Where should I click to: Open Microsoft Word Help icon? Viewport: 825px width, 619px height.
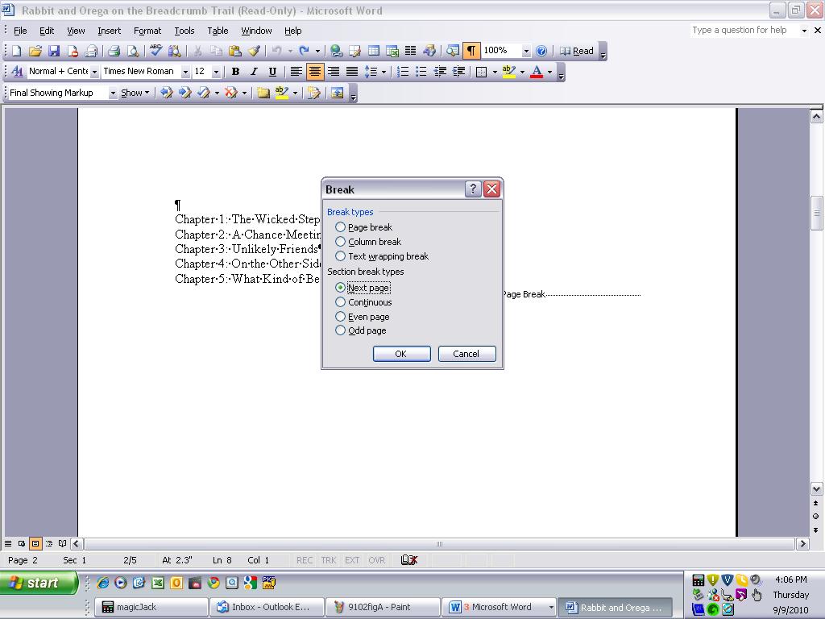541,51
